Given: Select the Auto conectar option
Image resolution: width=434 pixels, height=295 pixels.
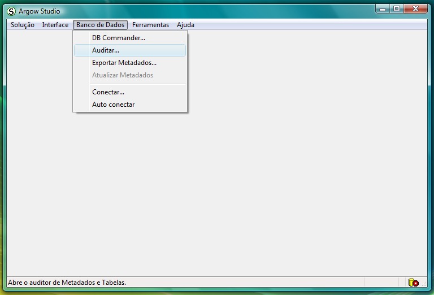Looking at the screenshot, I should pyautogui.click(x=130, y=105).
